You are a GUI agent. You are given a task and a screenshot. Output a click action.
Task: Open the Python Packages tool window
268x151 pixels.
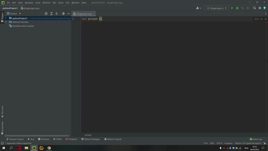click(x=90, y=139)
